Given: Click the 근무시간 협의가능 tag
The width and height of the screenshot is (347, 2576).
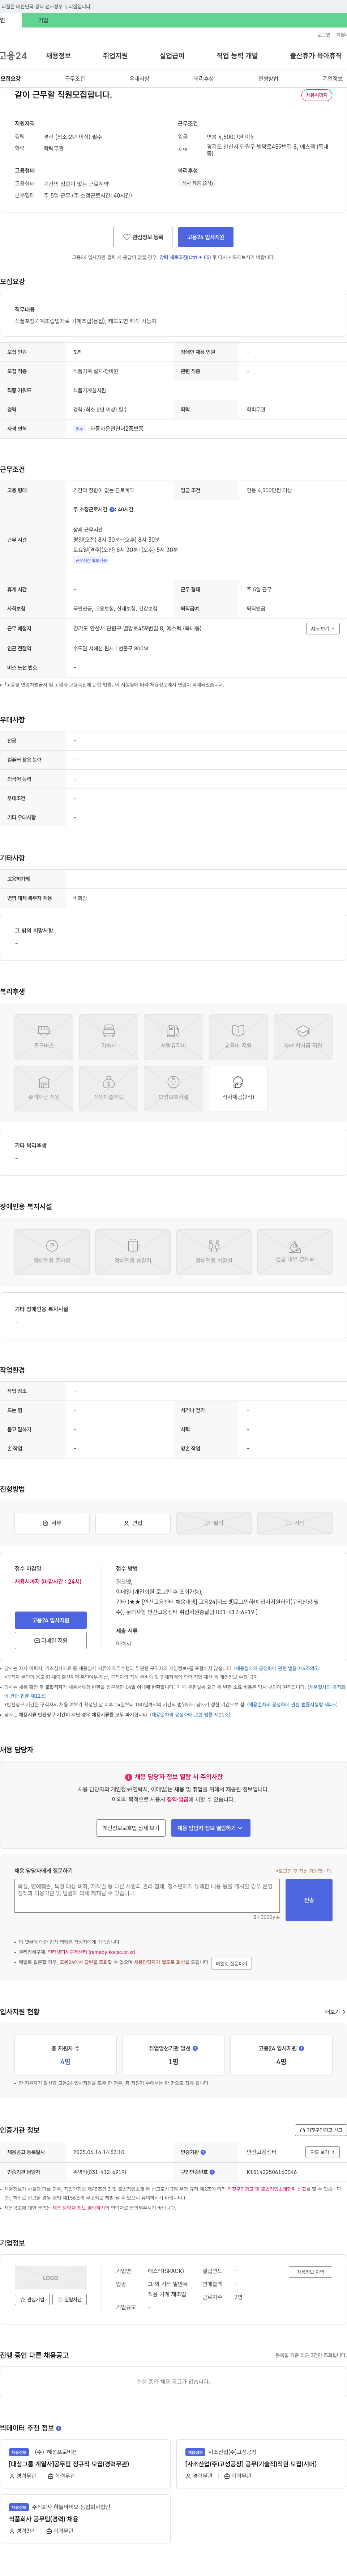Looking at the screenshot, I should [91, 560].
